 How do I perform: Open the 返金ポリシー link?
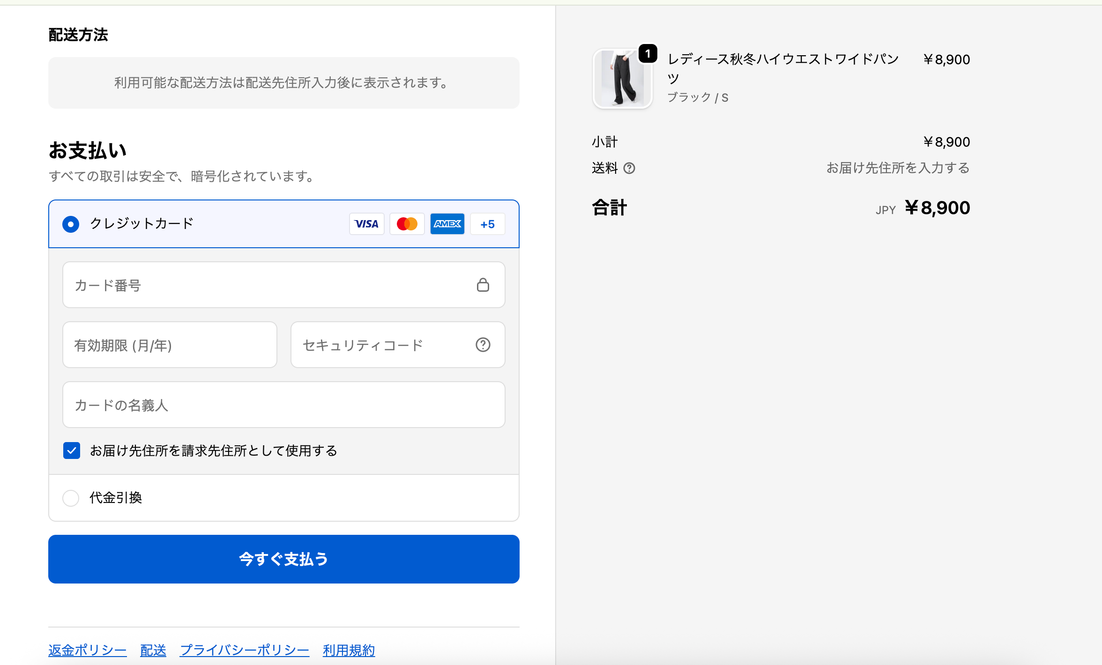(87, 650)
